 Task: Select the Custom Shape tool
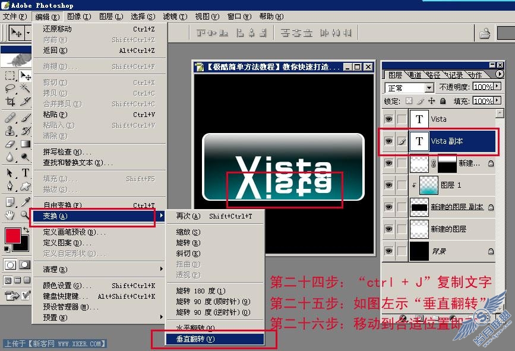tap(25, 186)
